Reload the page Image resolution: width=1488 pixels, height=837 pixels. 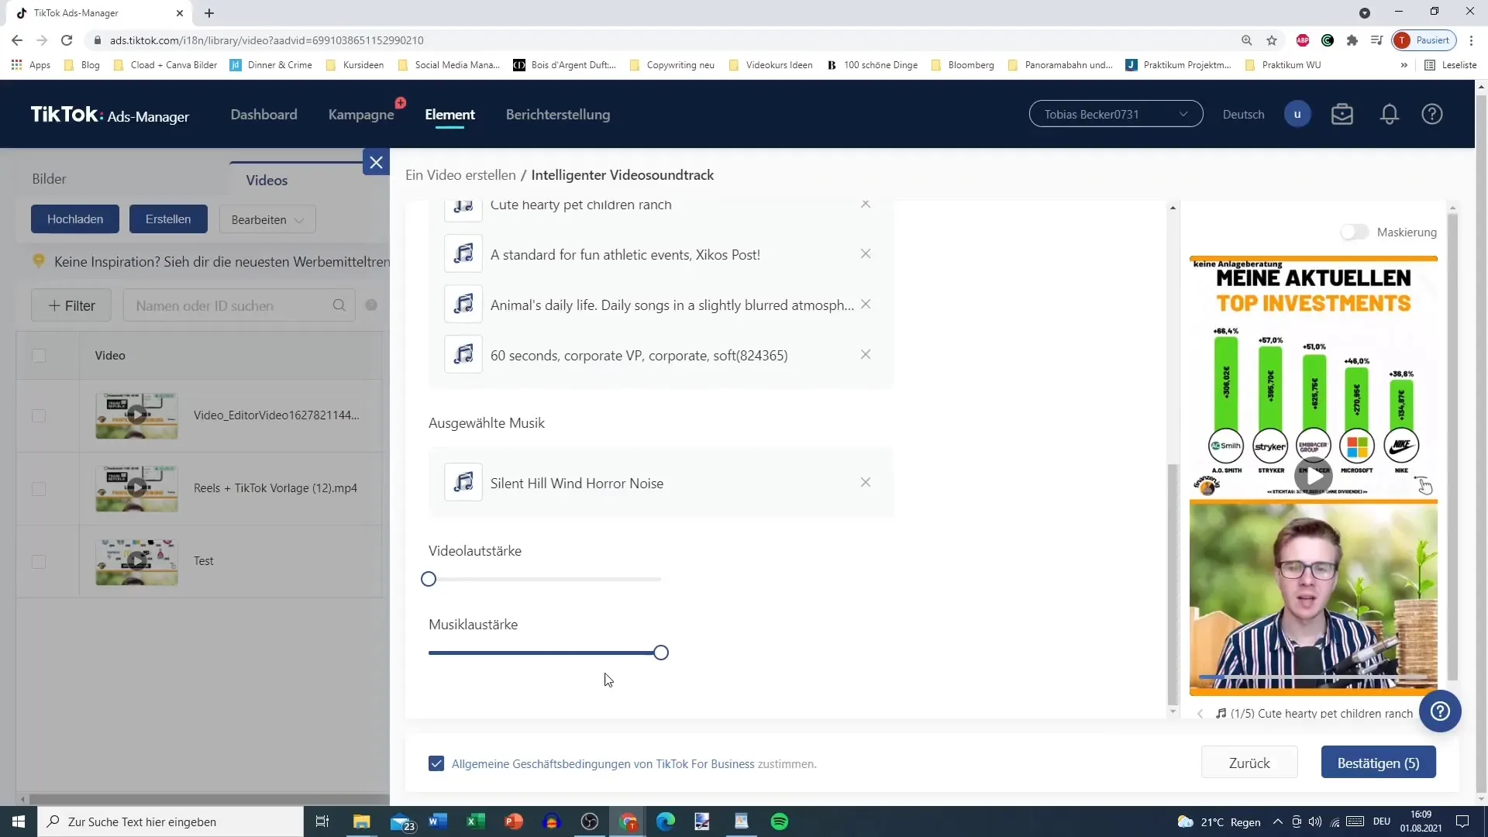point(67,40)
